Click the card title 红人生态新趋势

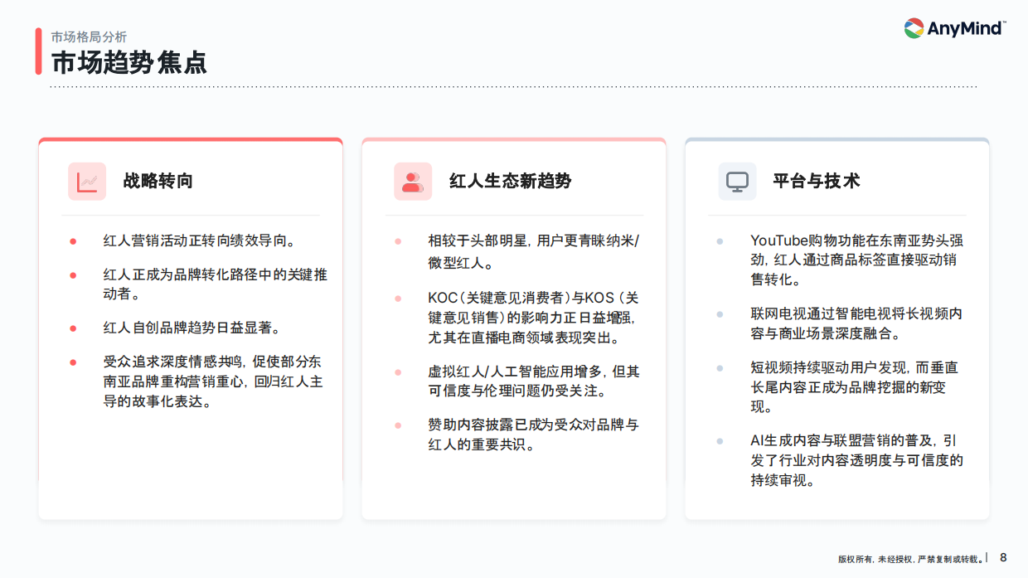click(x=511, y=181)
